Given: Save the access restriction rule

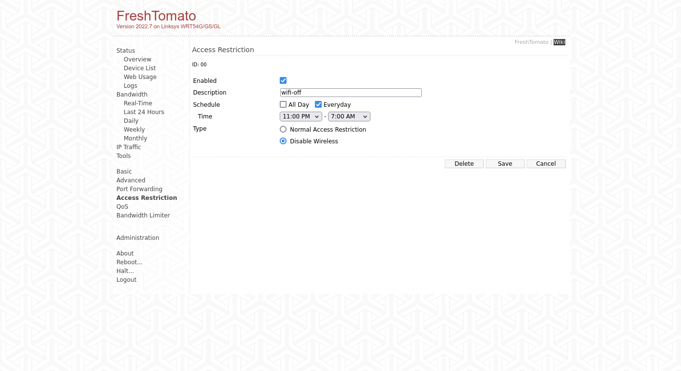Looking at the screenshot, I should (x=505, y=164).
